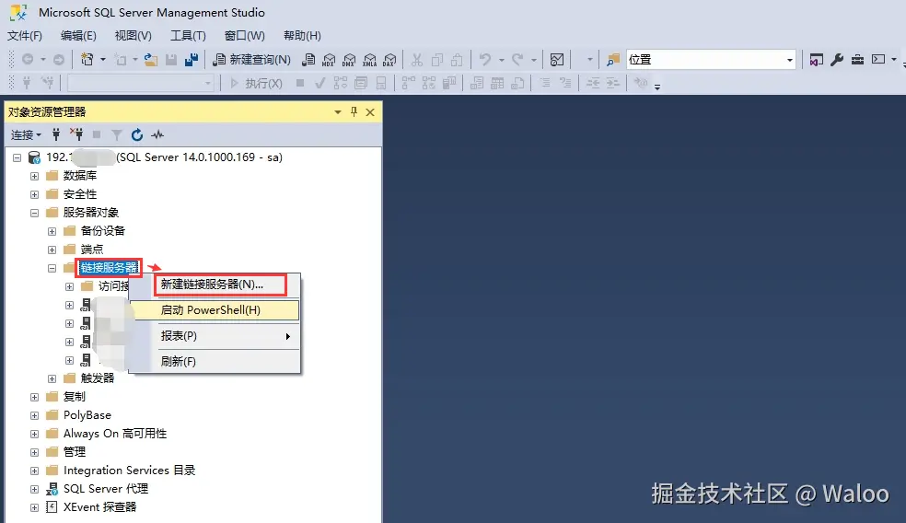Click the wrench Properties icon
The image size is (906, 523).
coord(837,60)
